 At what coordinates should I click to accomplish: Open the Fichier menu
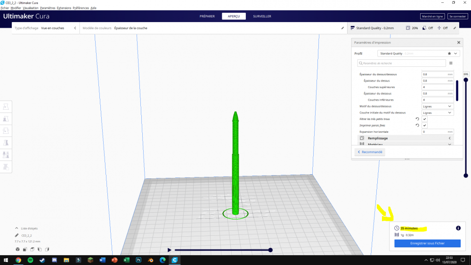click(x=5, y=8)
